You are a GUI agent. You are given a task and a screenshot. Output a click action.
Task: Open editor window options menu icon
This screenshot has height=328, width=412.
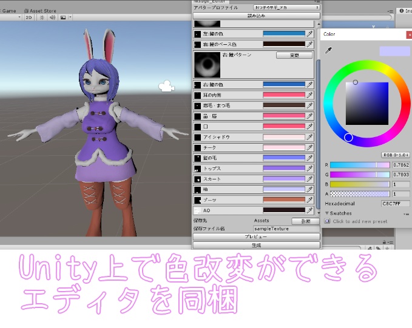pyautogui.click(x=317, y=2)
